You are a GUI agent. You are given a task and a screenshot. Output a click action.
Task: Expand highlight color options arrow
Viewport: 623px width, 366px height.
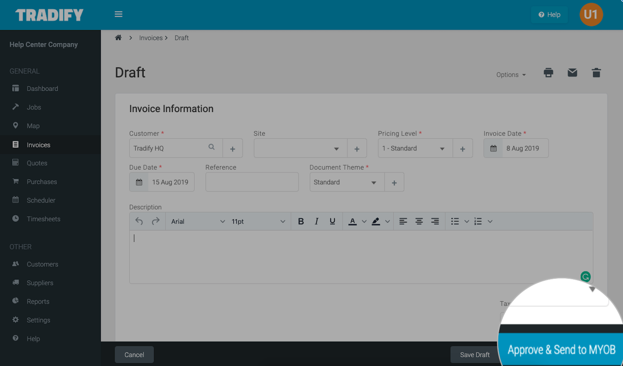click(x=387, y=221)
